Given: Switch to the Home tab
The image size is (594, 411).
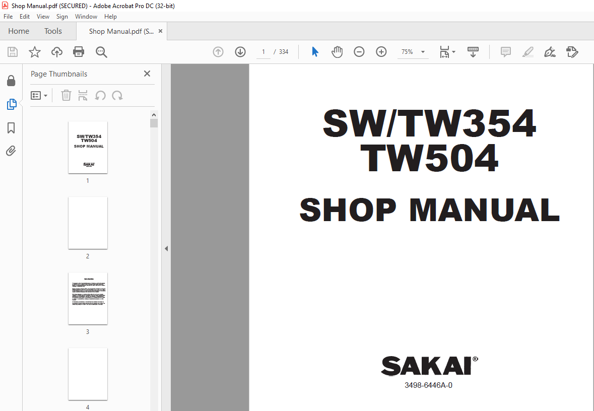Looking at the screenshot, I should 19,31.
